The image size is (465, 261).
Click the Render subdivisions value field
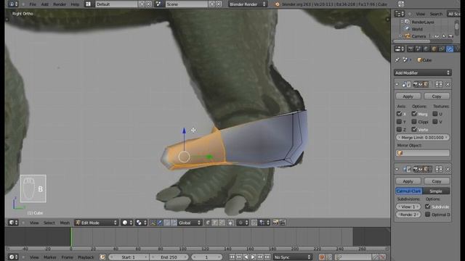coord(408,215)
